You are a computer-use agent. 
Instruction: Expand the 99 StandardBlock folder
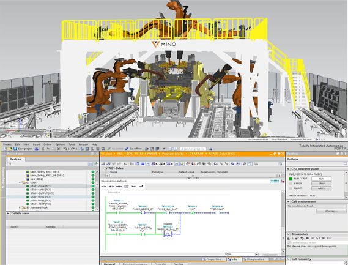click(x=20, y=207)
